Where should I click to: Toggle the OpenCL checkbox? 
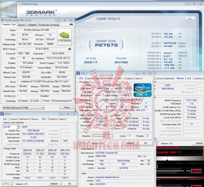(19, 101)
